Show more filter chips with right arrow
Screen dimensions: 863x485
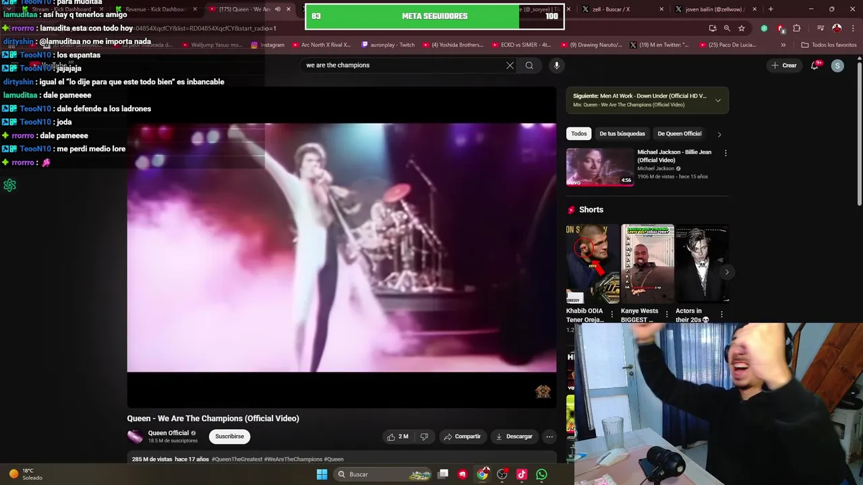pos(719,134)
